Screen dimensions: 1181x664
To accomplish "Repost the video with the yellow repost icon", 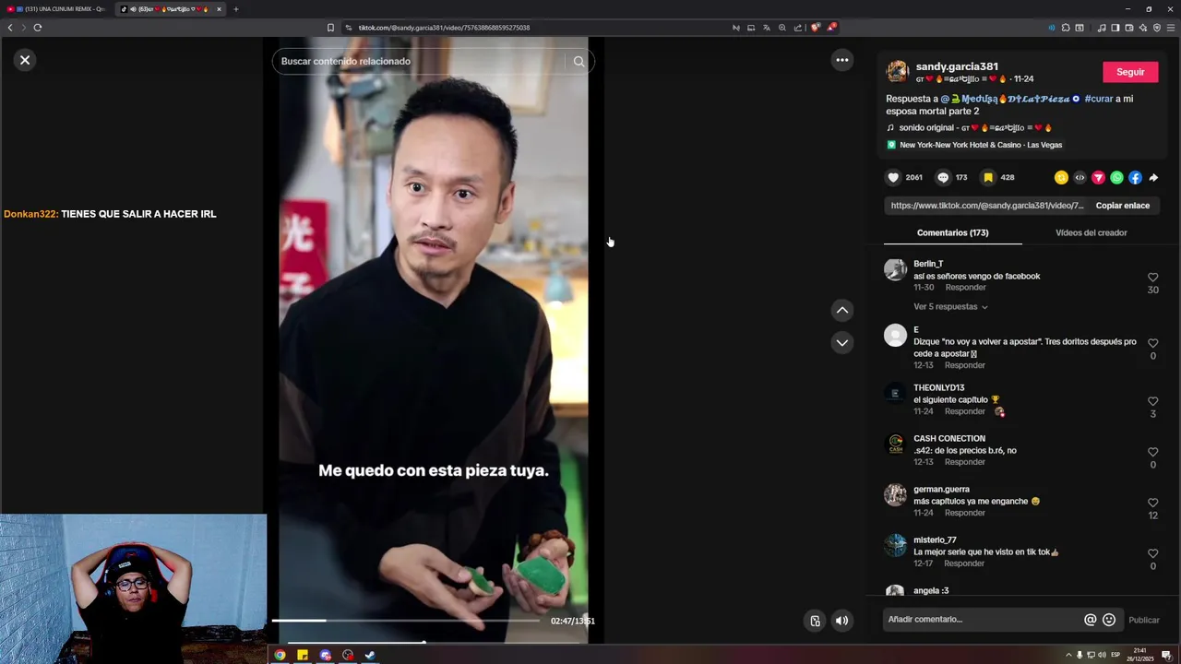I will point(1061,178).
